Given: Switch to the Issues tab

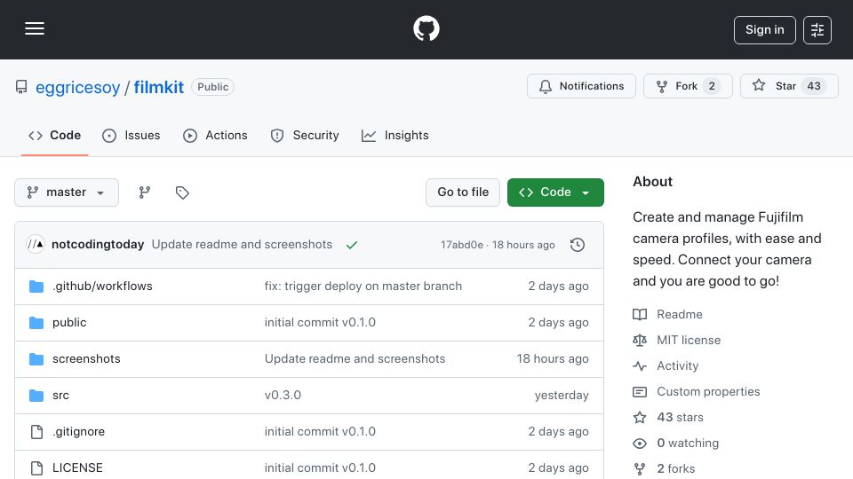Looking at the screenshot, I should [x=132, y=135].
